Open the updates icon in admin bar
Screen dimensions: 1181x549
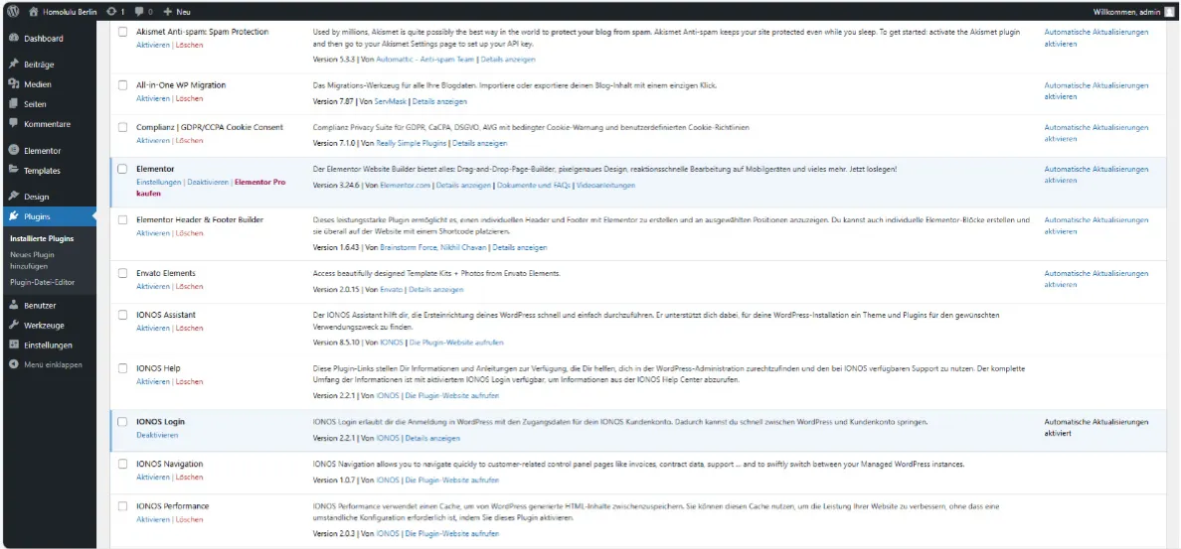tap(112, 12)
